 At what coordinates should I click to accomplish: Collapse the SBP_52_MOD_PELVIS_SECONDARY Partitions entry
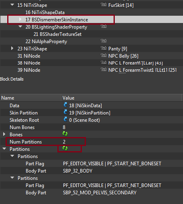pyautogui.click(x=12, y=178)
